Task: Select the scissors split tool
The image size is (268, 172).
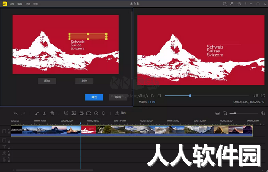Action: pyautogui.click(x=45, y=113)
